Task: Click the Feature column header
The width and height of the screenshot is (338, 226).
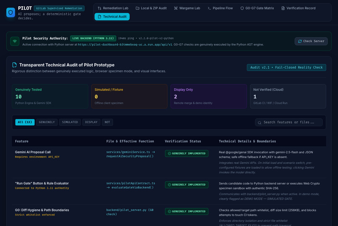Action: coord(21,142)
